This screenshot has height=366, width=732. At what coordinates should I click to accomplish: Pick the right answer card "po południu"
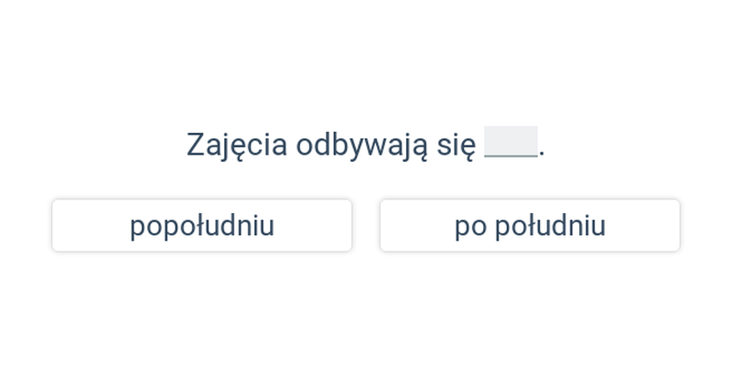click(x=530, y=225)
